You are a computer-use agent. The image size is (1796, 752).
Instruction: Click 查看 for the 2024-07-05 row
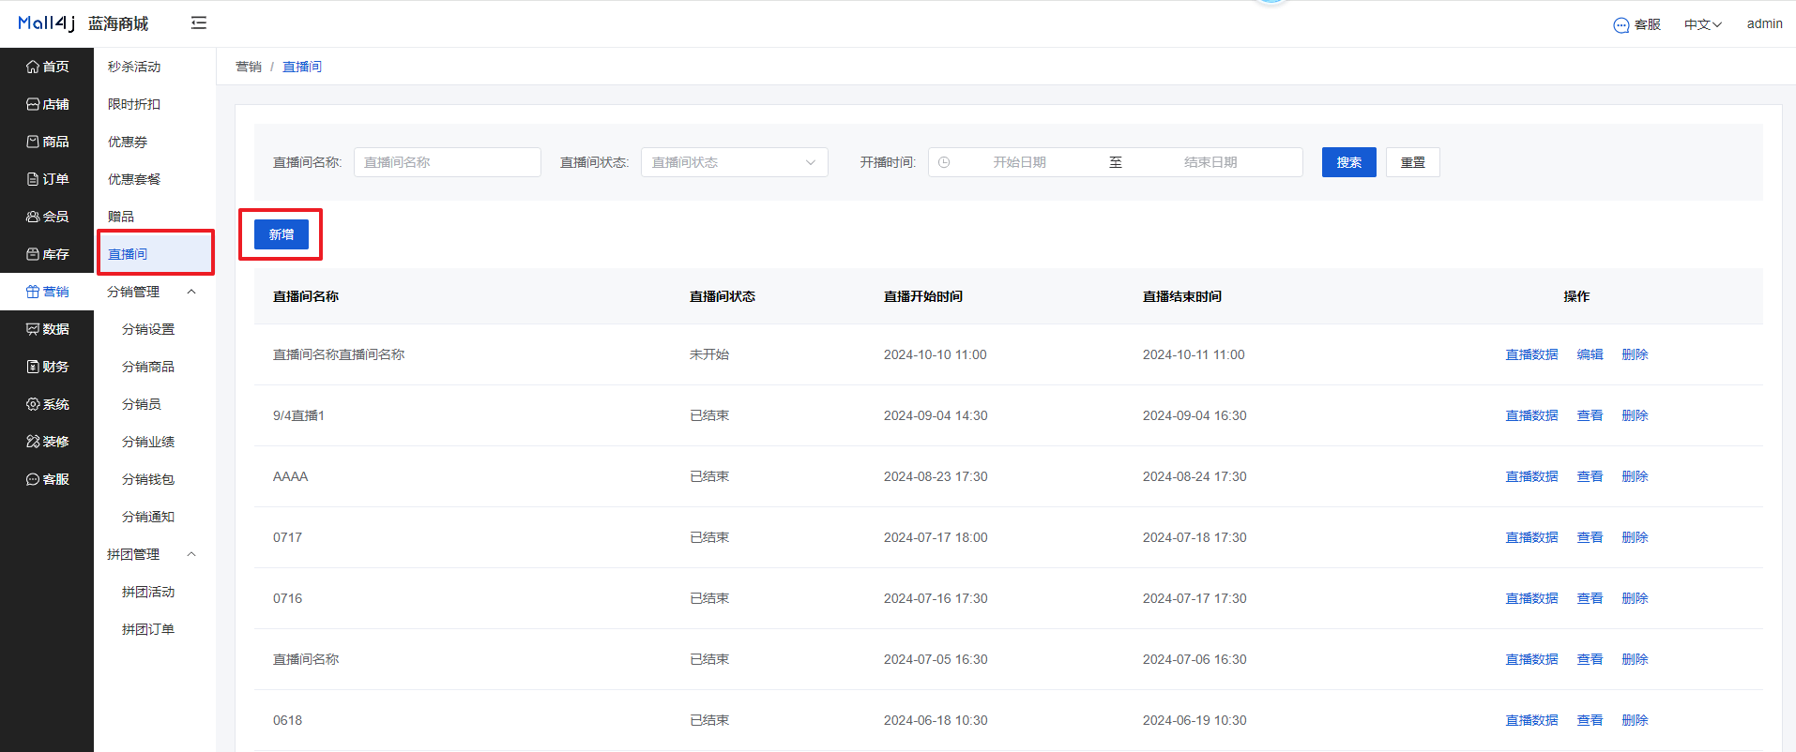(x=1590, y=659)
